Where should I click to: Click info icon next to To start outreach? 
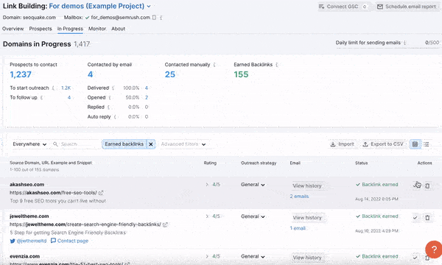point(53,88)
